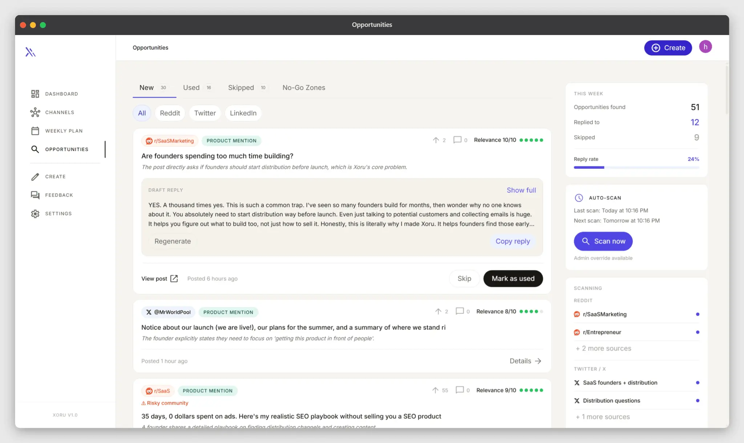744x443 pixels.
Task: Expand '+ 2 more sources' under Reddit
Action: 603,349
